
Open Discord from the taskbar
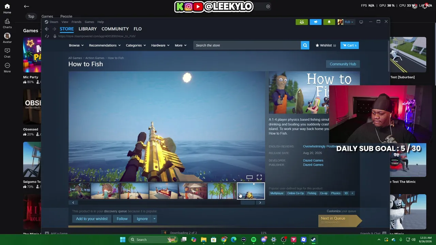click(263, 240)
